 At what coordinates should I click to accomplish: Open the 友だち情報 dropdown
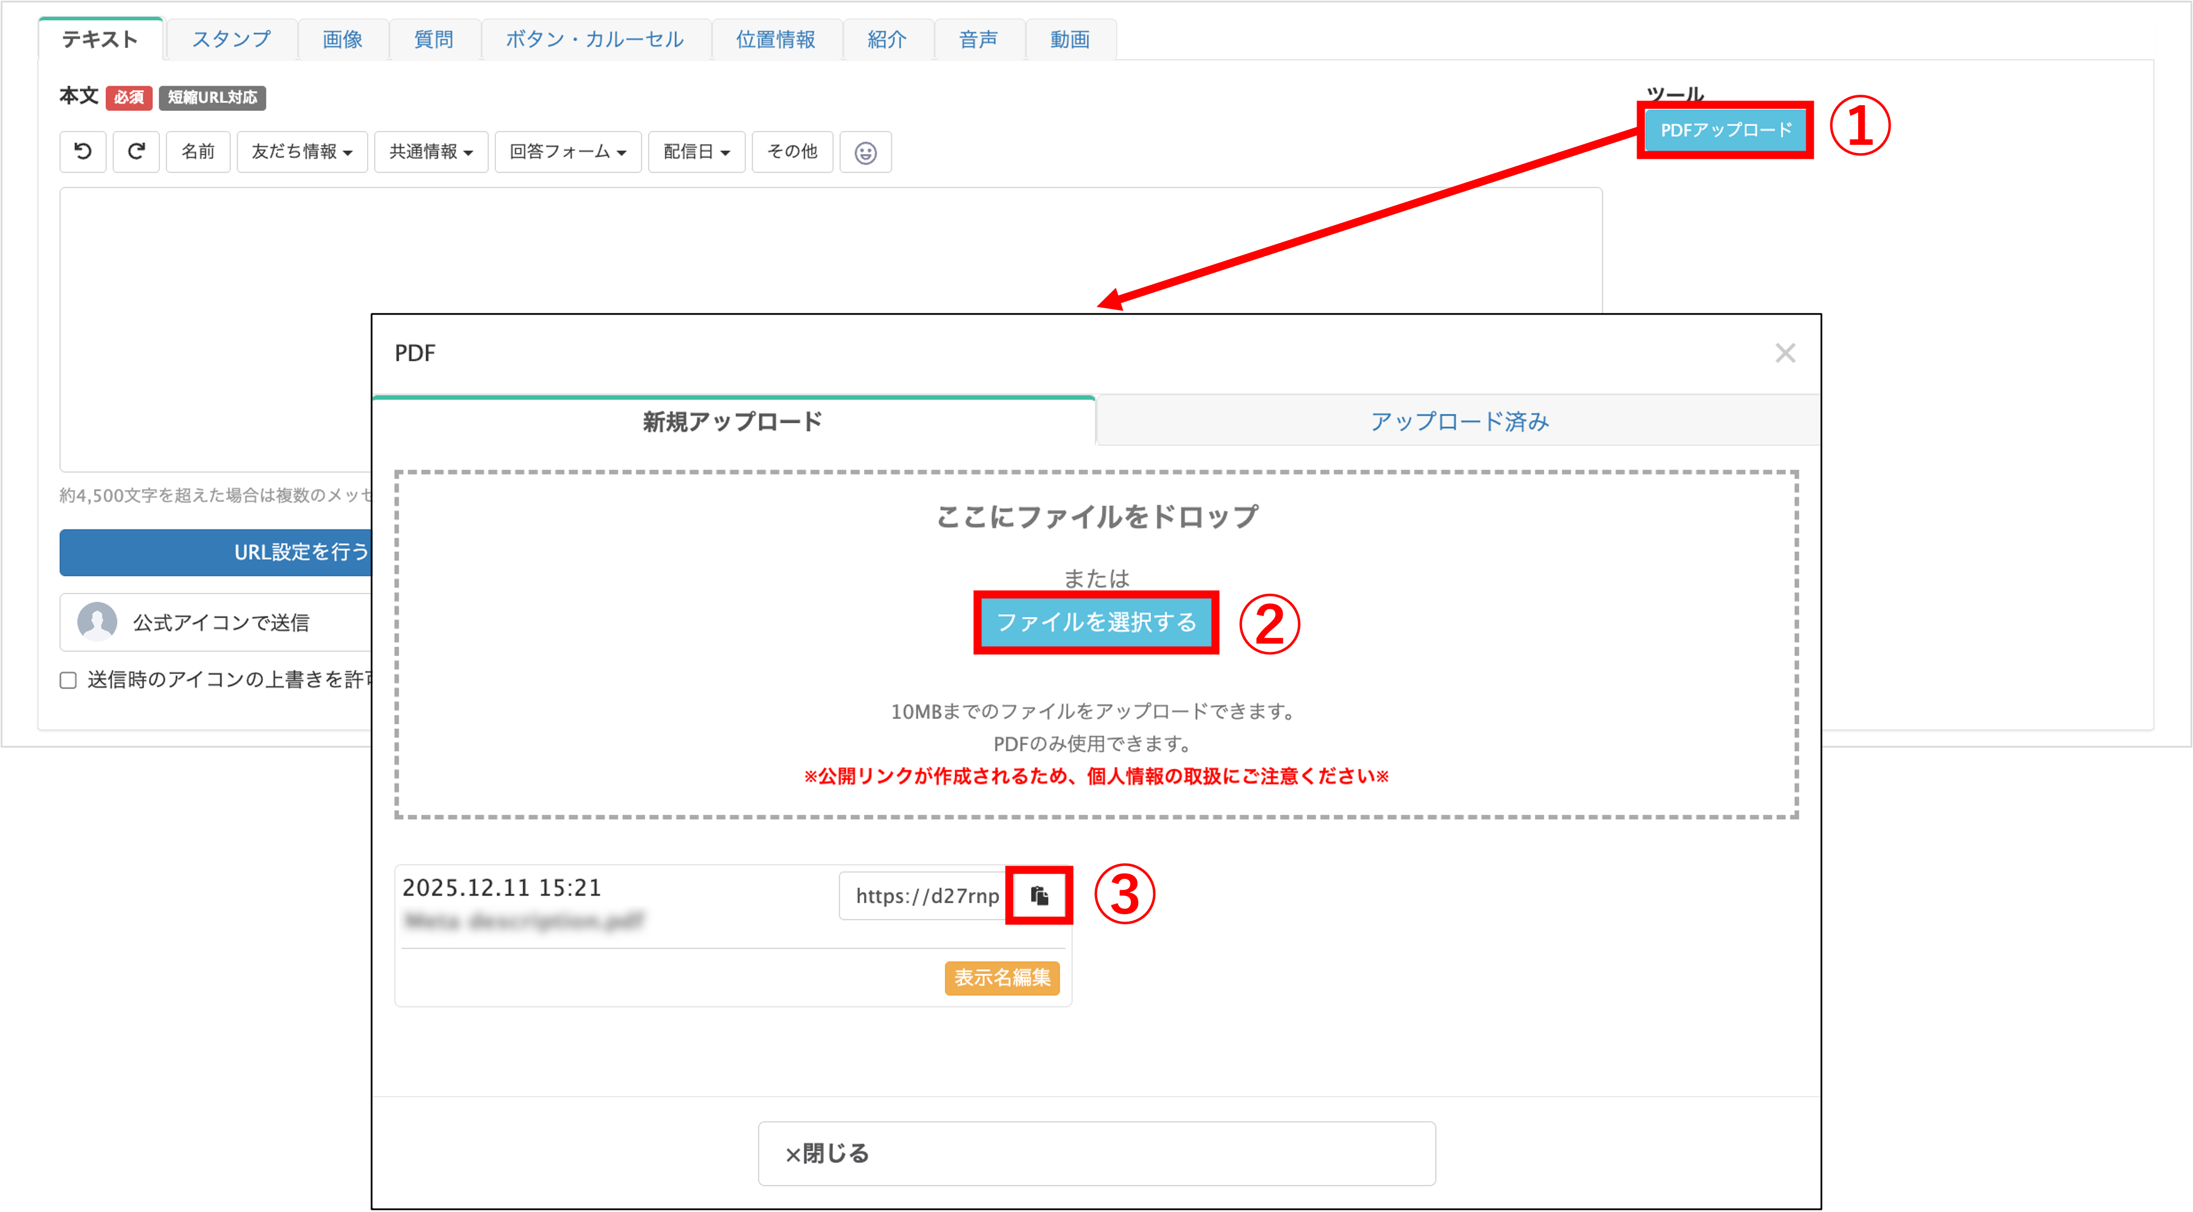point(301,152)
